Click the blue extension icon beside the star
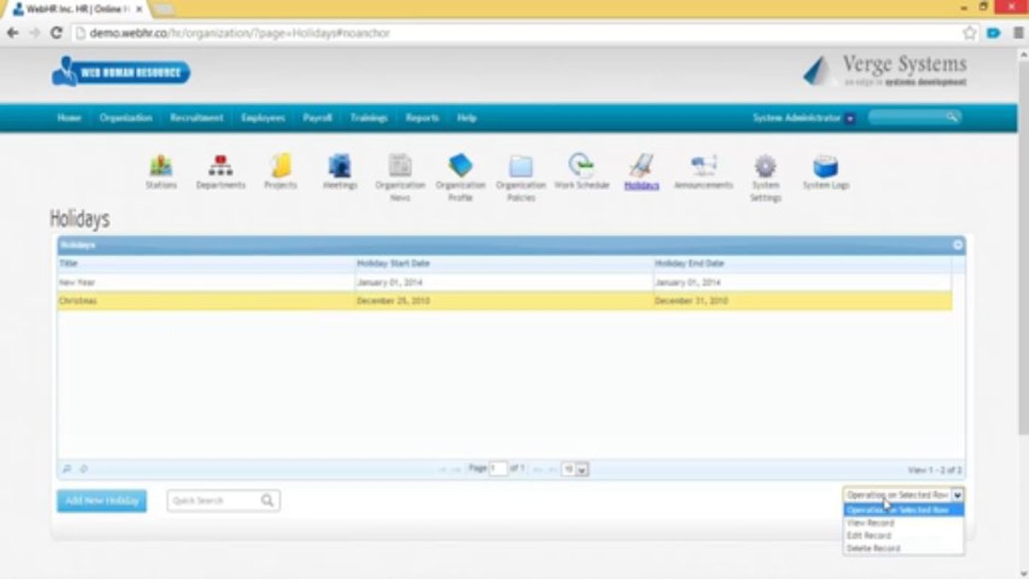The height and width of the screenshot is (579, 1029). tap(994, 33)
